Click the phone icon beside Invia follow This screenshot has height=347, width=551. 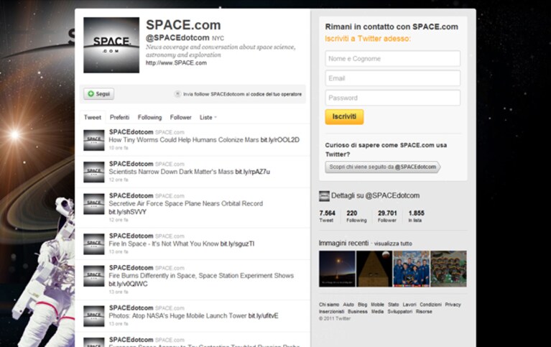pos(177,94)
